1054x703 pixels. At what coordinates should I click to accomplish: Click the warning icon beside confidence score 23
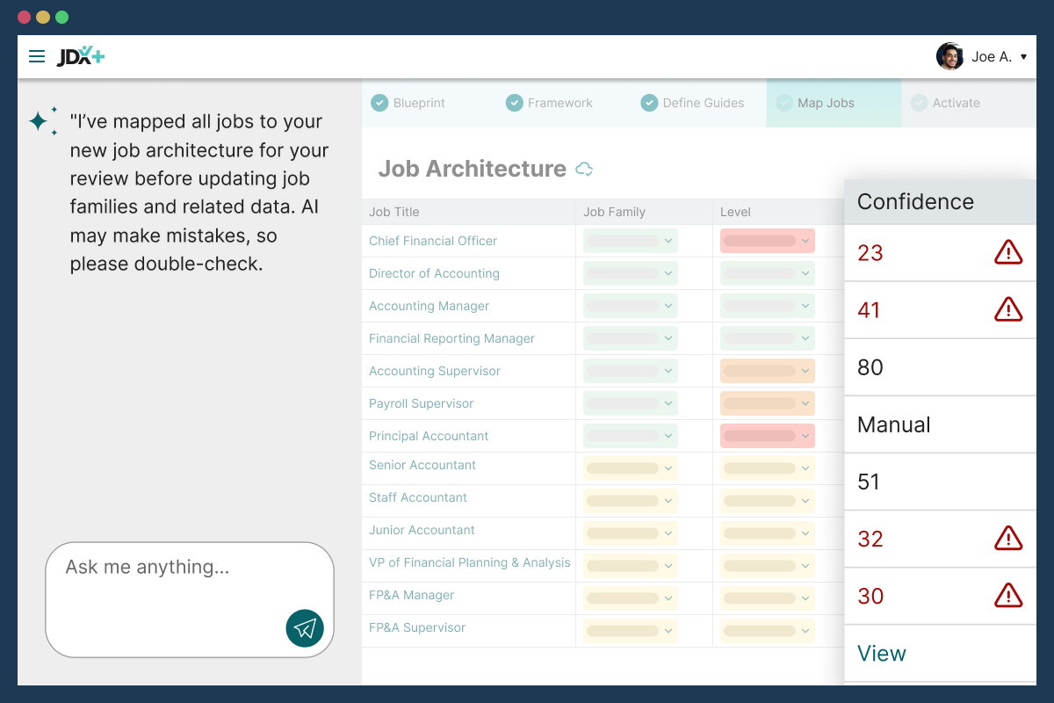tap(1008, 252)
